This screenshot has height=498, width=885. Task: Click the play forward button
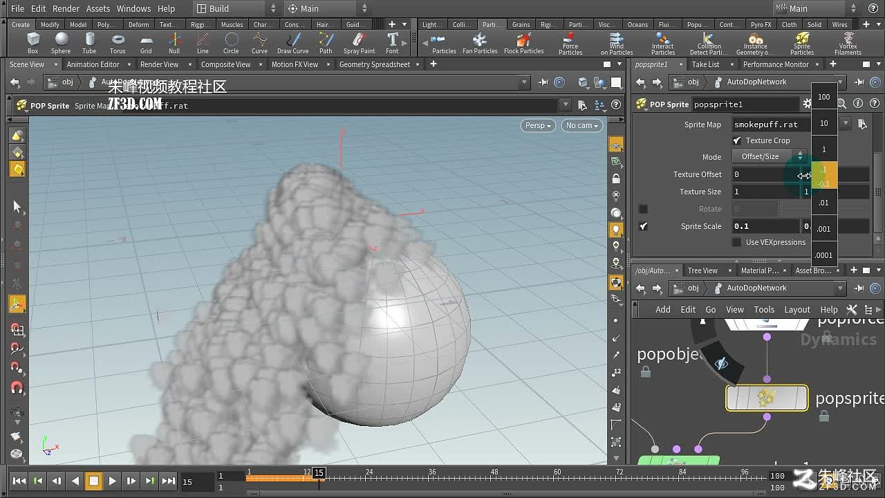(x=112, y=481)
